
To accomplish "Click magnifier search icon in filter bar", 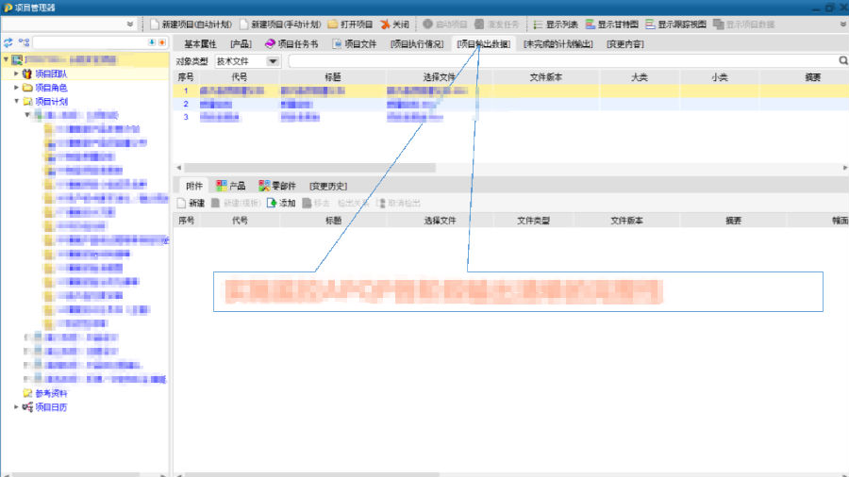I will tap(843, 60).
